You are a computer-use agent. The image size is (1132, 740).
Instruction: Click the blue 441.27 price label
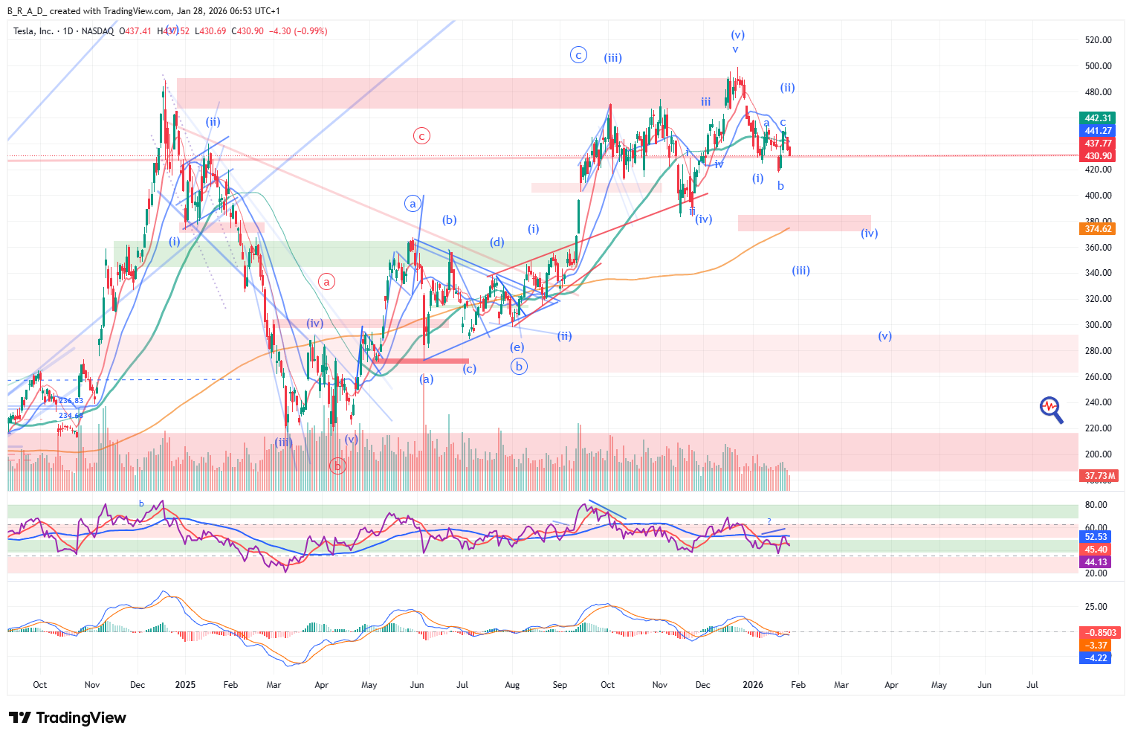point(1098,131)
